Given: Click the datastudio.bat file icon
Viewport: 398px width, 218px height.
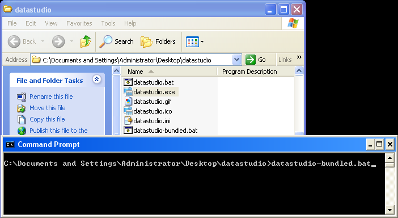Looking at the screenshot, I should click(128, 82).
